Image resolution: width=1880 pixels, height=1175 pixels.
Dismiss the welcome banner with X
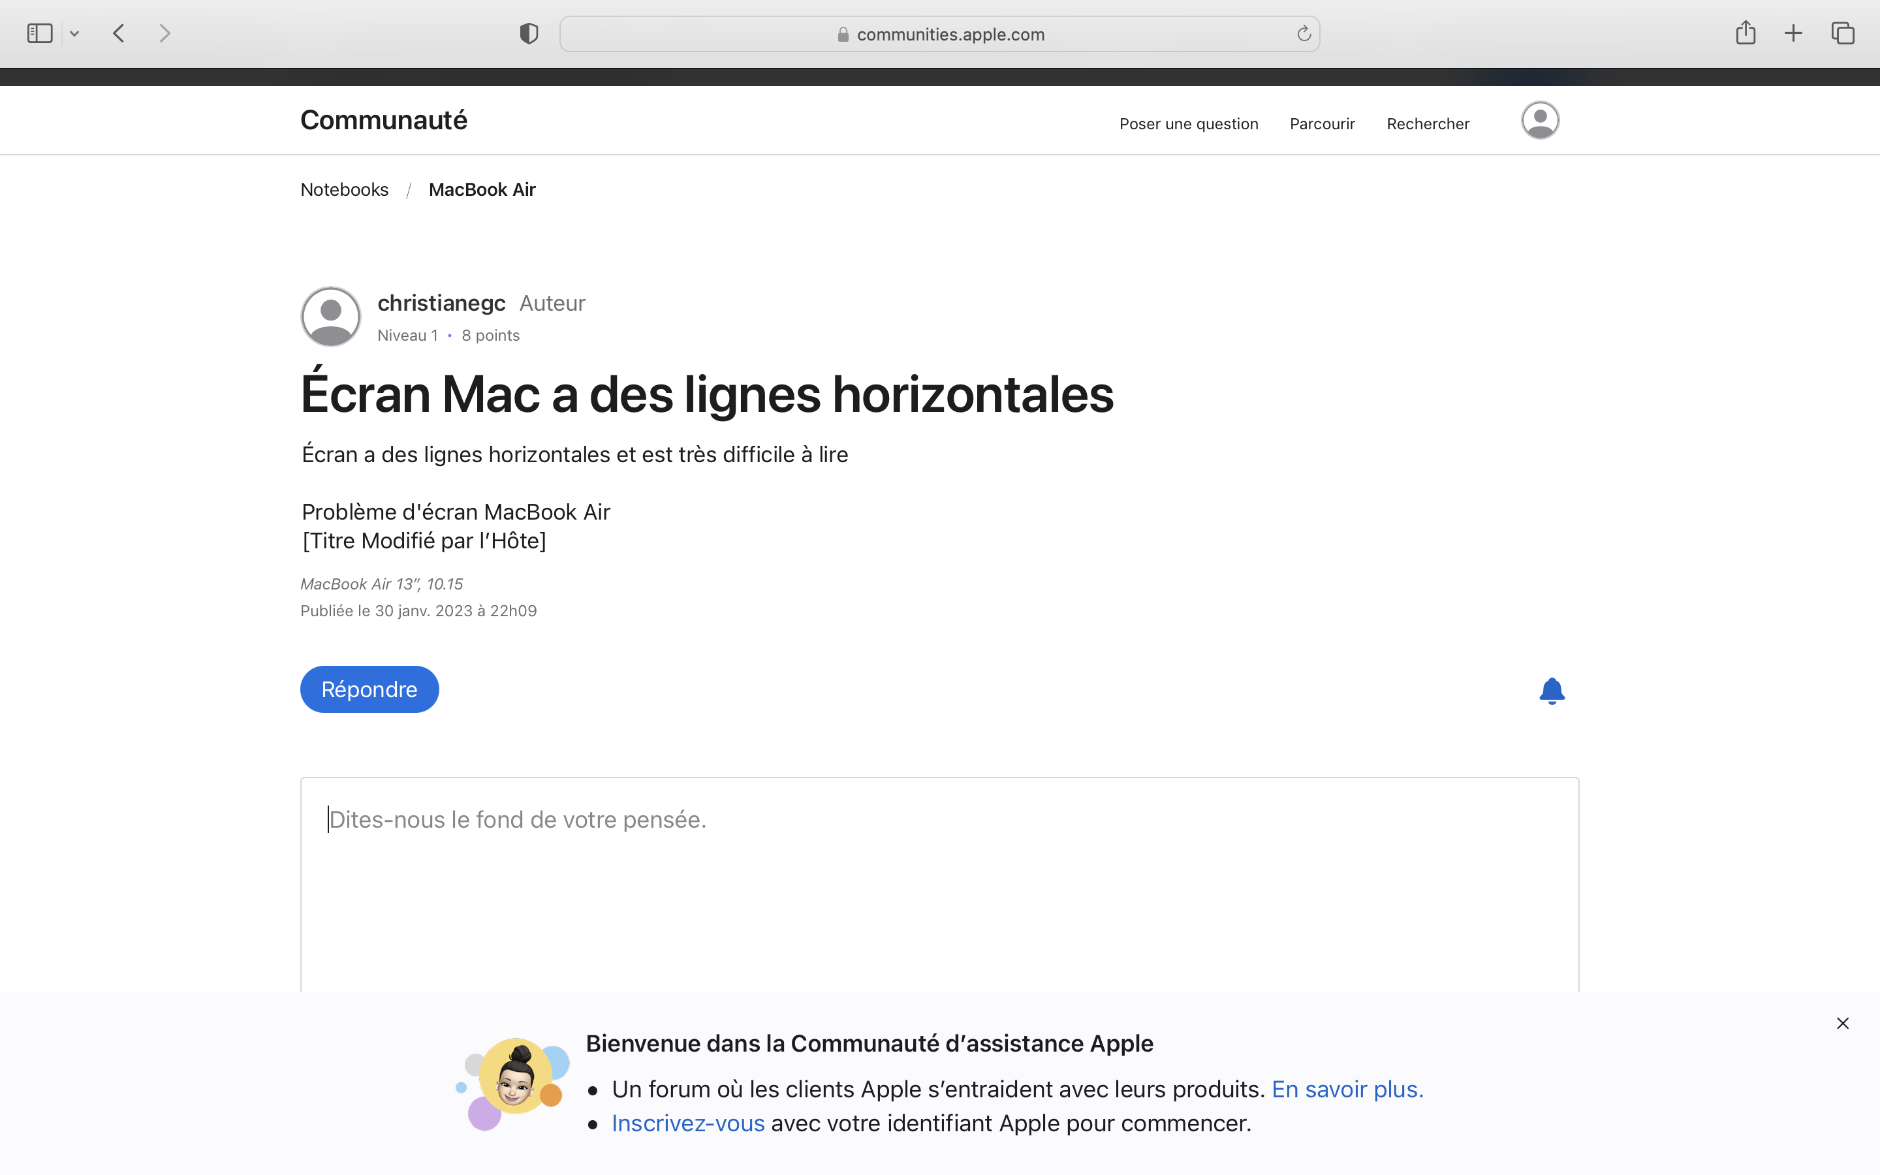[1843, 1024]
